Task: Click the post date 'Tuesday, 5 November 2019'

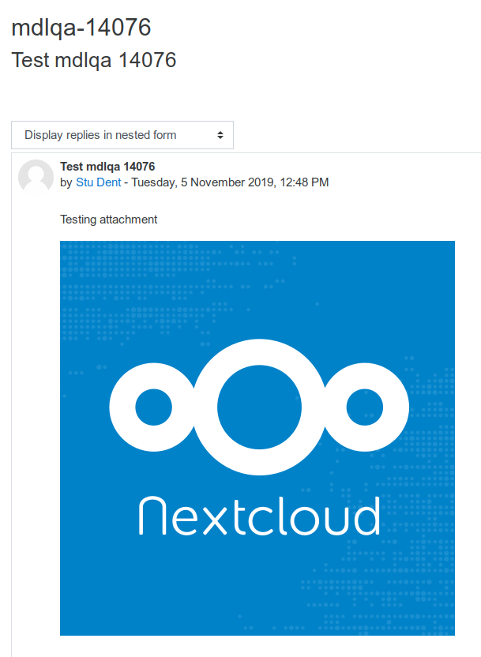Action: click(x=204, y=182)
